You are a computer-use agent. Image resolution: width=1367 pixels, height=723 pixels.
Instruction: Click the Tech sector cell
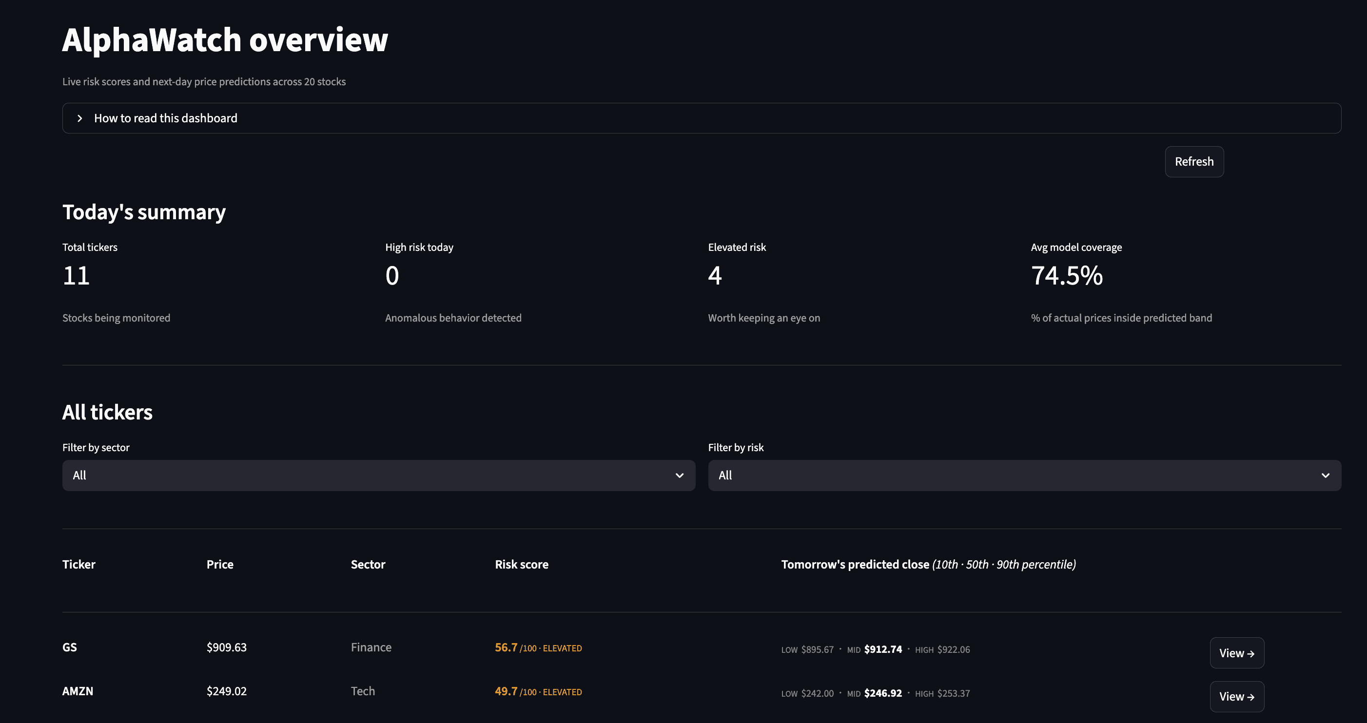coord(363,691)
